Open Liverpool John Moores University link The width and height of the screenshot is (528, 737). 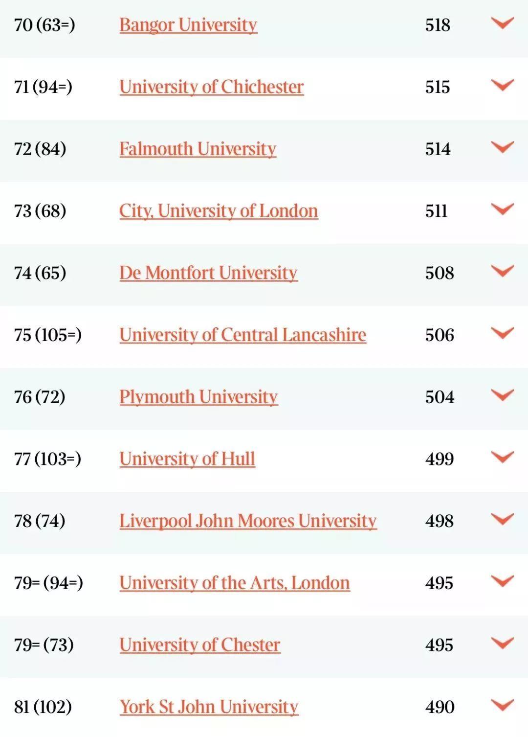tap(248, 521)
